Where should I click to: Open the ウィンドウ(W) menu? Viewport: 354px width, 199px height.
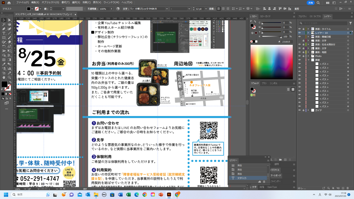click(x=111, y=3)
